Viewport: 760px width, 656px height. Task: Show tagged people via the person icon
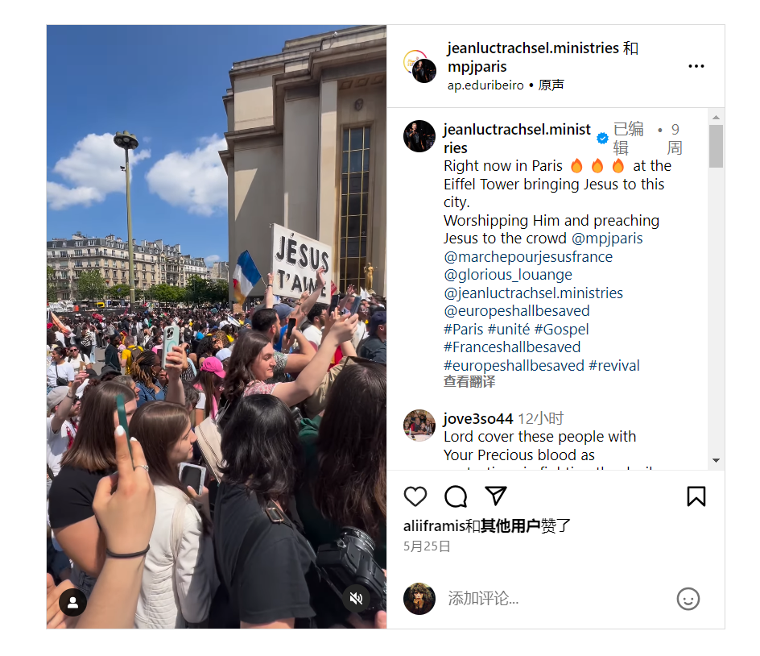pyautogui.click(x=73, y=602)
